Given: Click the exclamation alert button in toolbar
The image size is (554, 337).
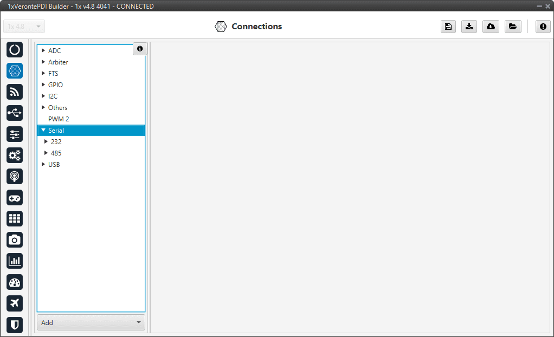Looking at the screenshot, I should point(543,27).
